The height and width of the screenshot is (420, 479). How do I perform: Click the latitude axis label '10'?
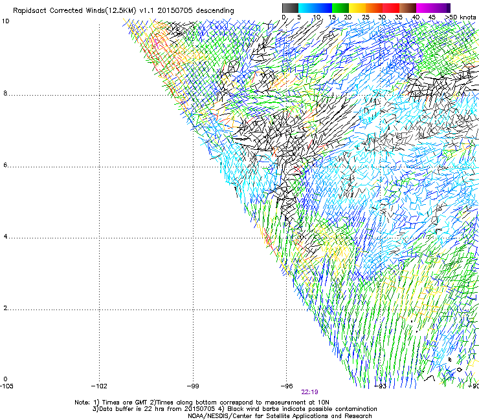pos(5,21)
